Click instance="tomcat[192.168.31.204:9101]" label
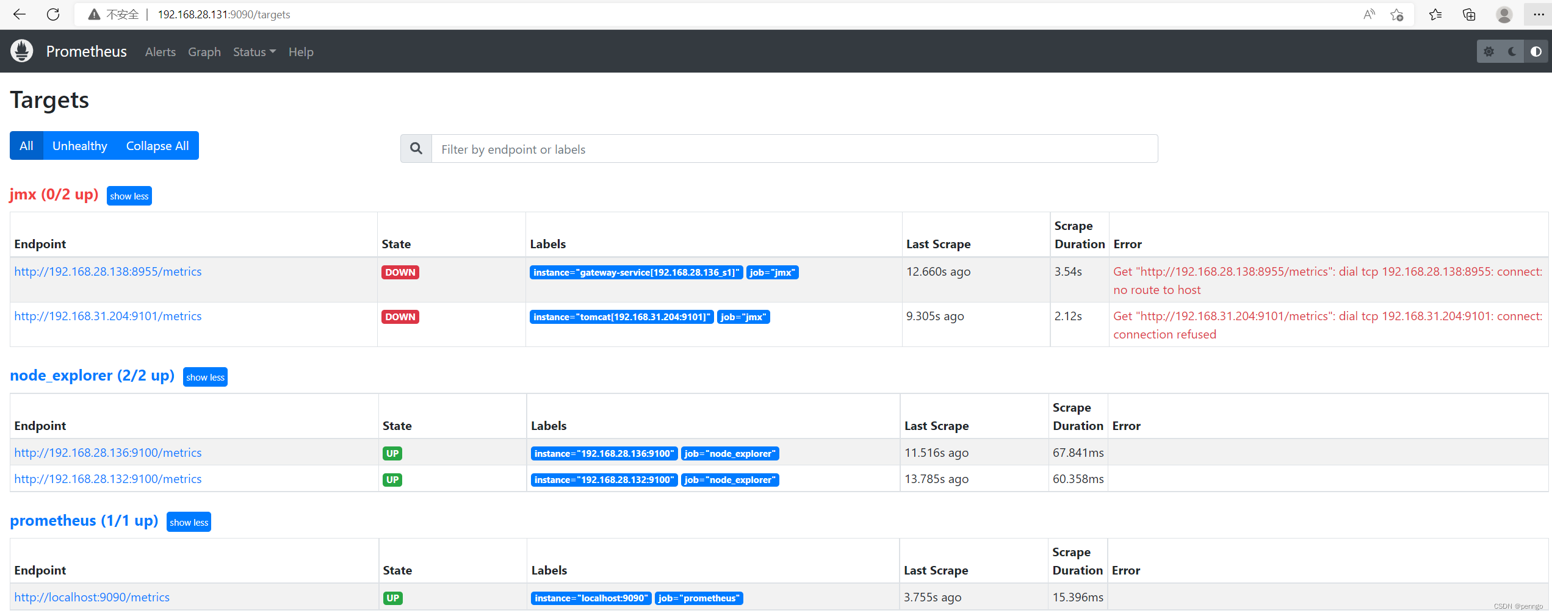Image resolution: width=1552 pixels, height=616 pixels. [x=622, y=317]
